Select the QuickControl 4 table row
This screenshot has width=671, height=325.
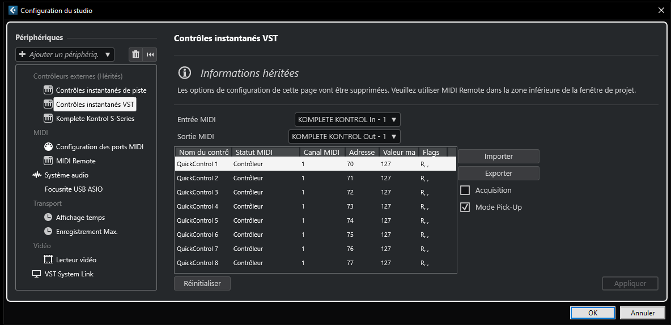(315, 206)
